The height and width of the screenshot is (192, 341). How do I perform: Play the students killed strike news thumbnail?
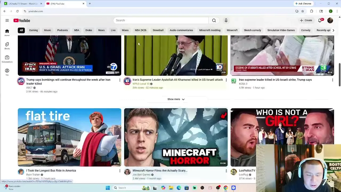pyautogui.click(x=282, y=55)
